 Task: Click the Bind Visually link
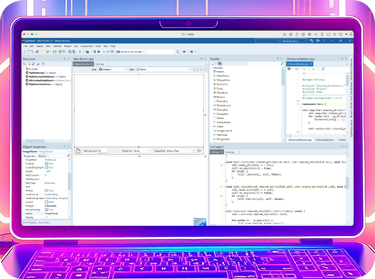(x=30, y=222)
